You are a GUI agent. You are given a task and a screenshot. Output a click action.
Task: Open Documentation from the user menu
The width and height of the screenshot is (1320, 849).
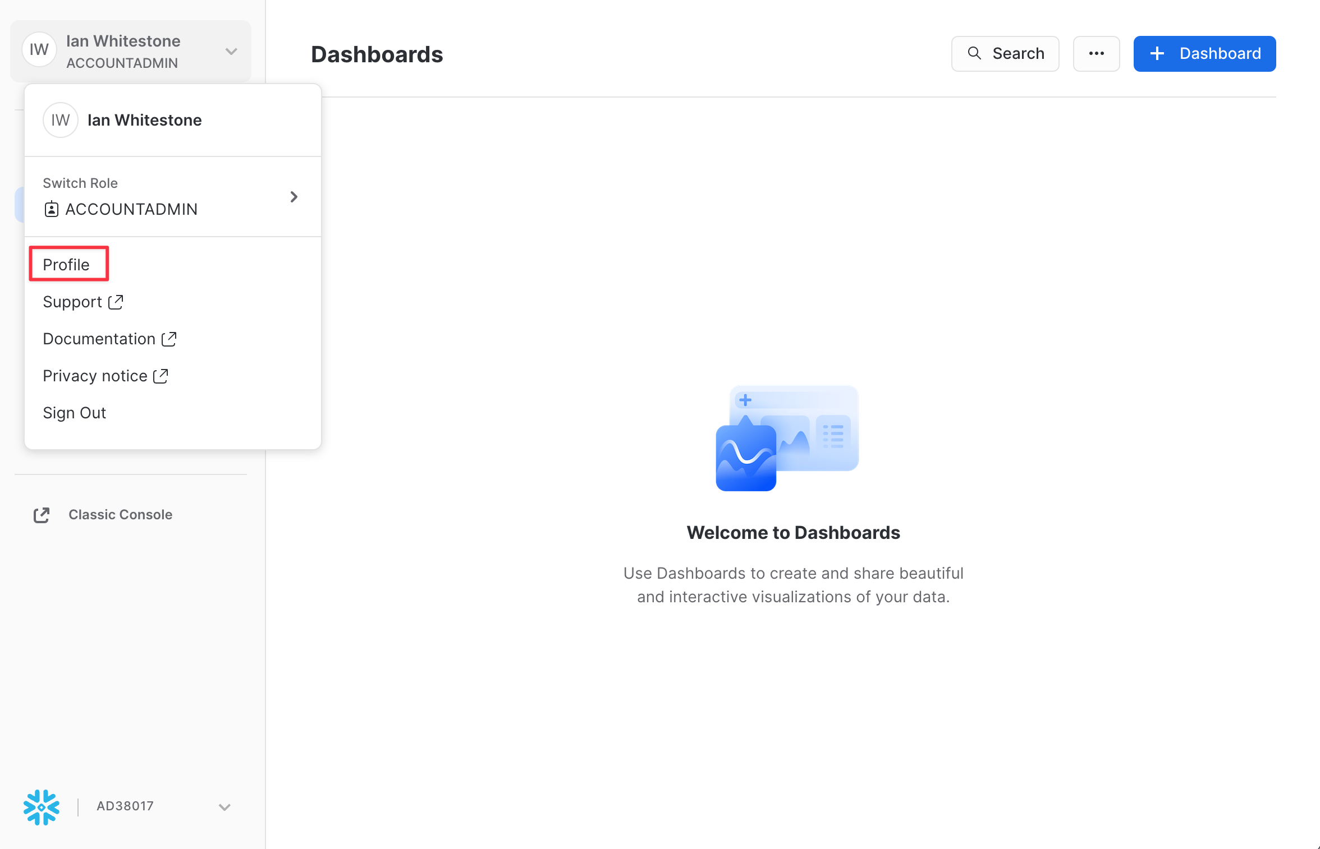click(x=99, y=339)
